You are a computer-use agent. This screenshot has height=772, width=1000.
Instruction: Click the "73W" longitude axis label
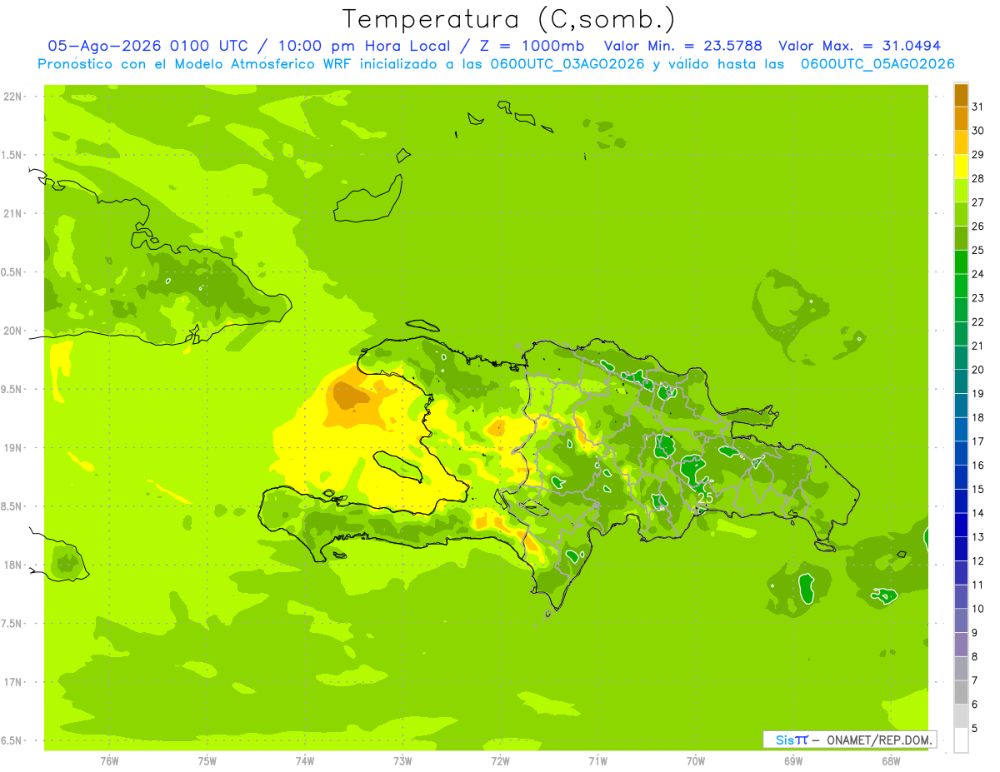(x=402, y=761)
